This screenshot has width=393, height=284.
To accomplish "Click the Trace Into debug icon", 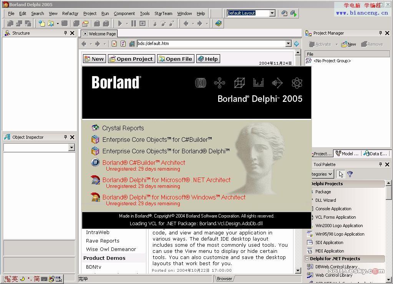I will pyautogui.click(x=154, y=23).
